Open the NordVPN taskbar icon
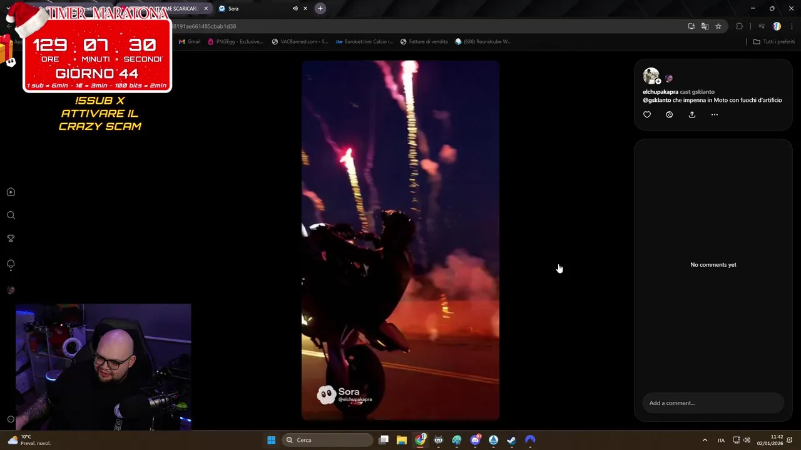Screen dimensions: 801x450 530,440
